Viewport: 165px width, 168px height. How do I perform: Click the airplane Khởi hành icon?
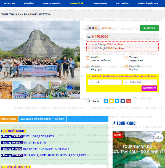88,67
